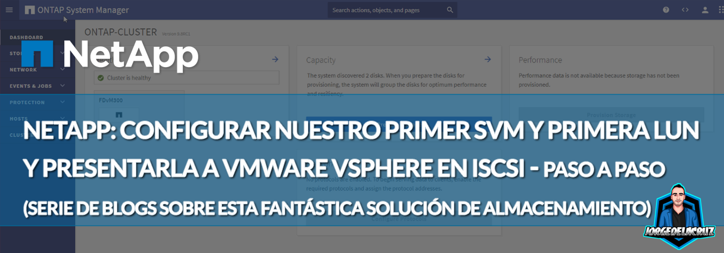Viewport: 724px width, 253px height.
Task: Click the magnifier search icon
Action: pos(450,10)
